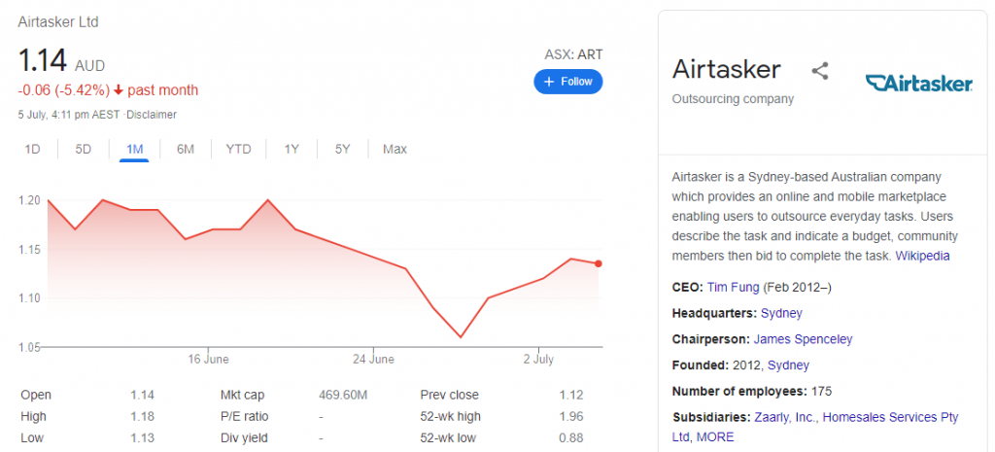
Task: Open James Spenceley chairperson link
Action: point(803,339)
